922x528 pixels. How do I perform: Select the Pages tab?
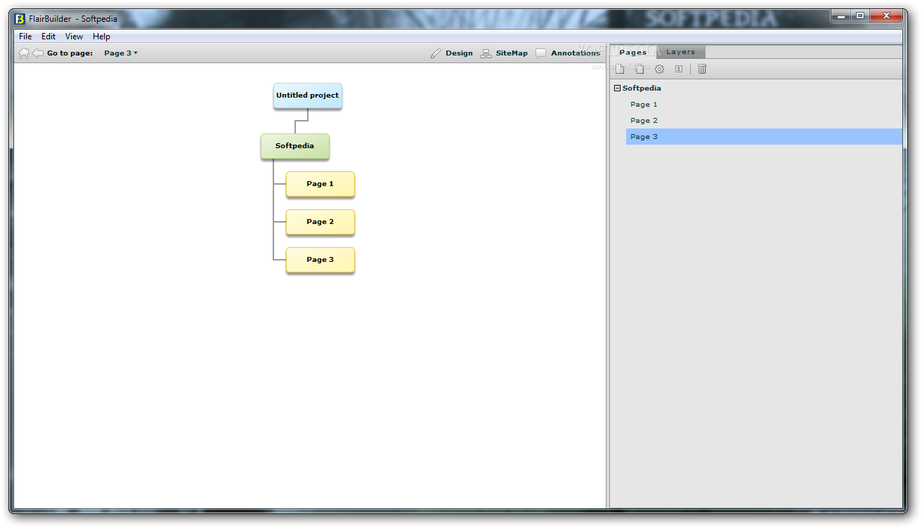coord(632,52)
